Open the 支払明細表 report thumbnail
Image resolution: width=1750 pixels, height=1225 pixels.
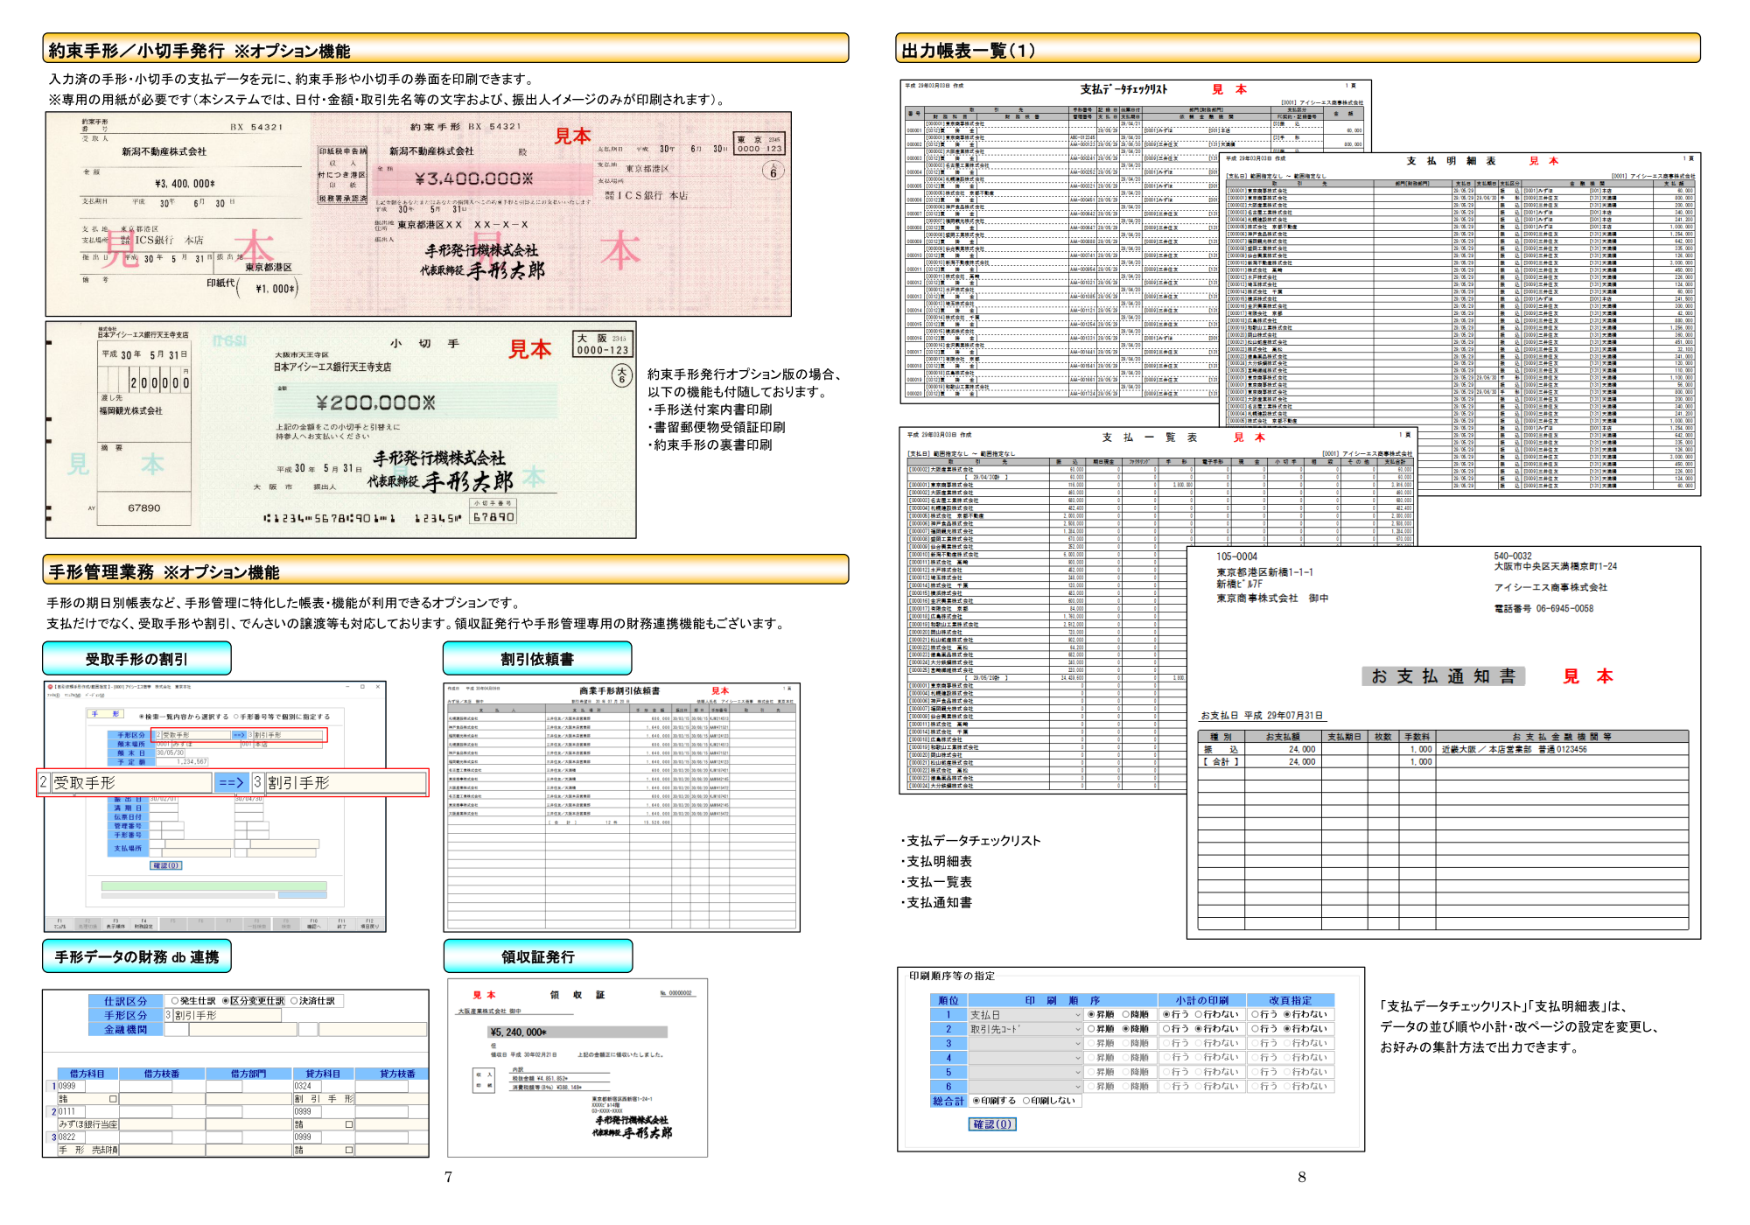click(x=1459, y=325)
